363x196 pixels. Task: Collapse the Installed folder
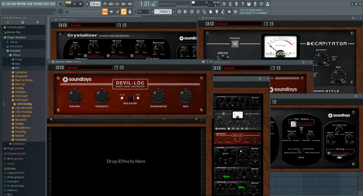coord(15,51)
